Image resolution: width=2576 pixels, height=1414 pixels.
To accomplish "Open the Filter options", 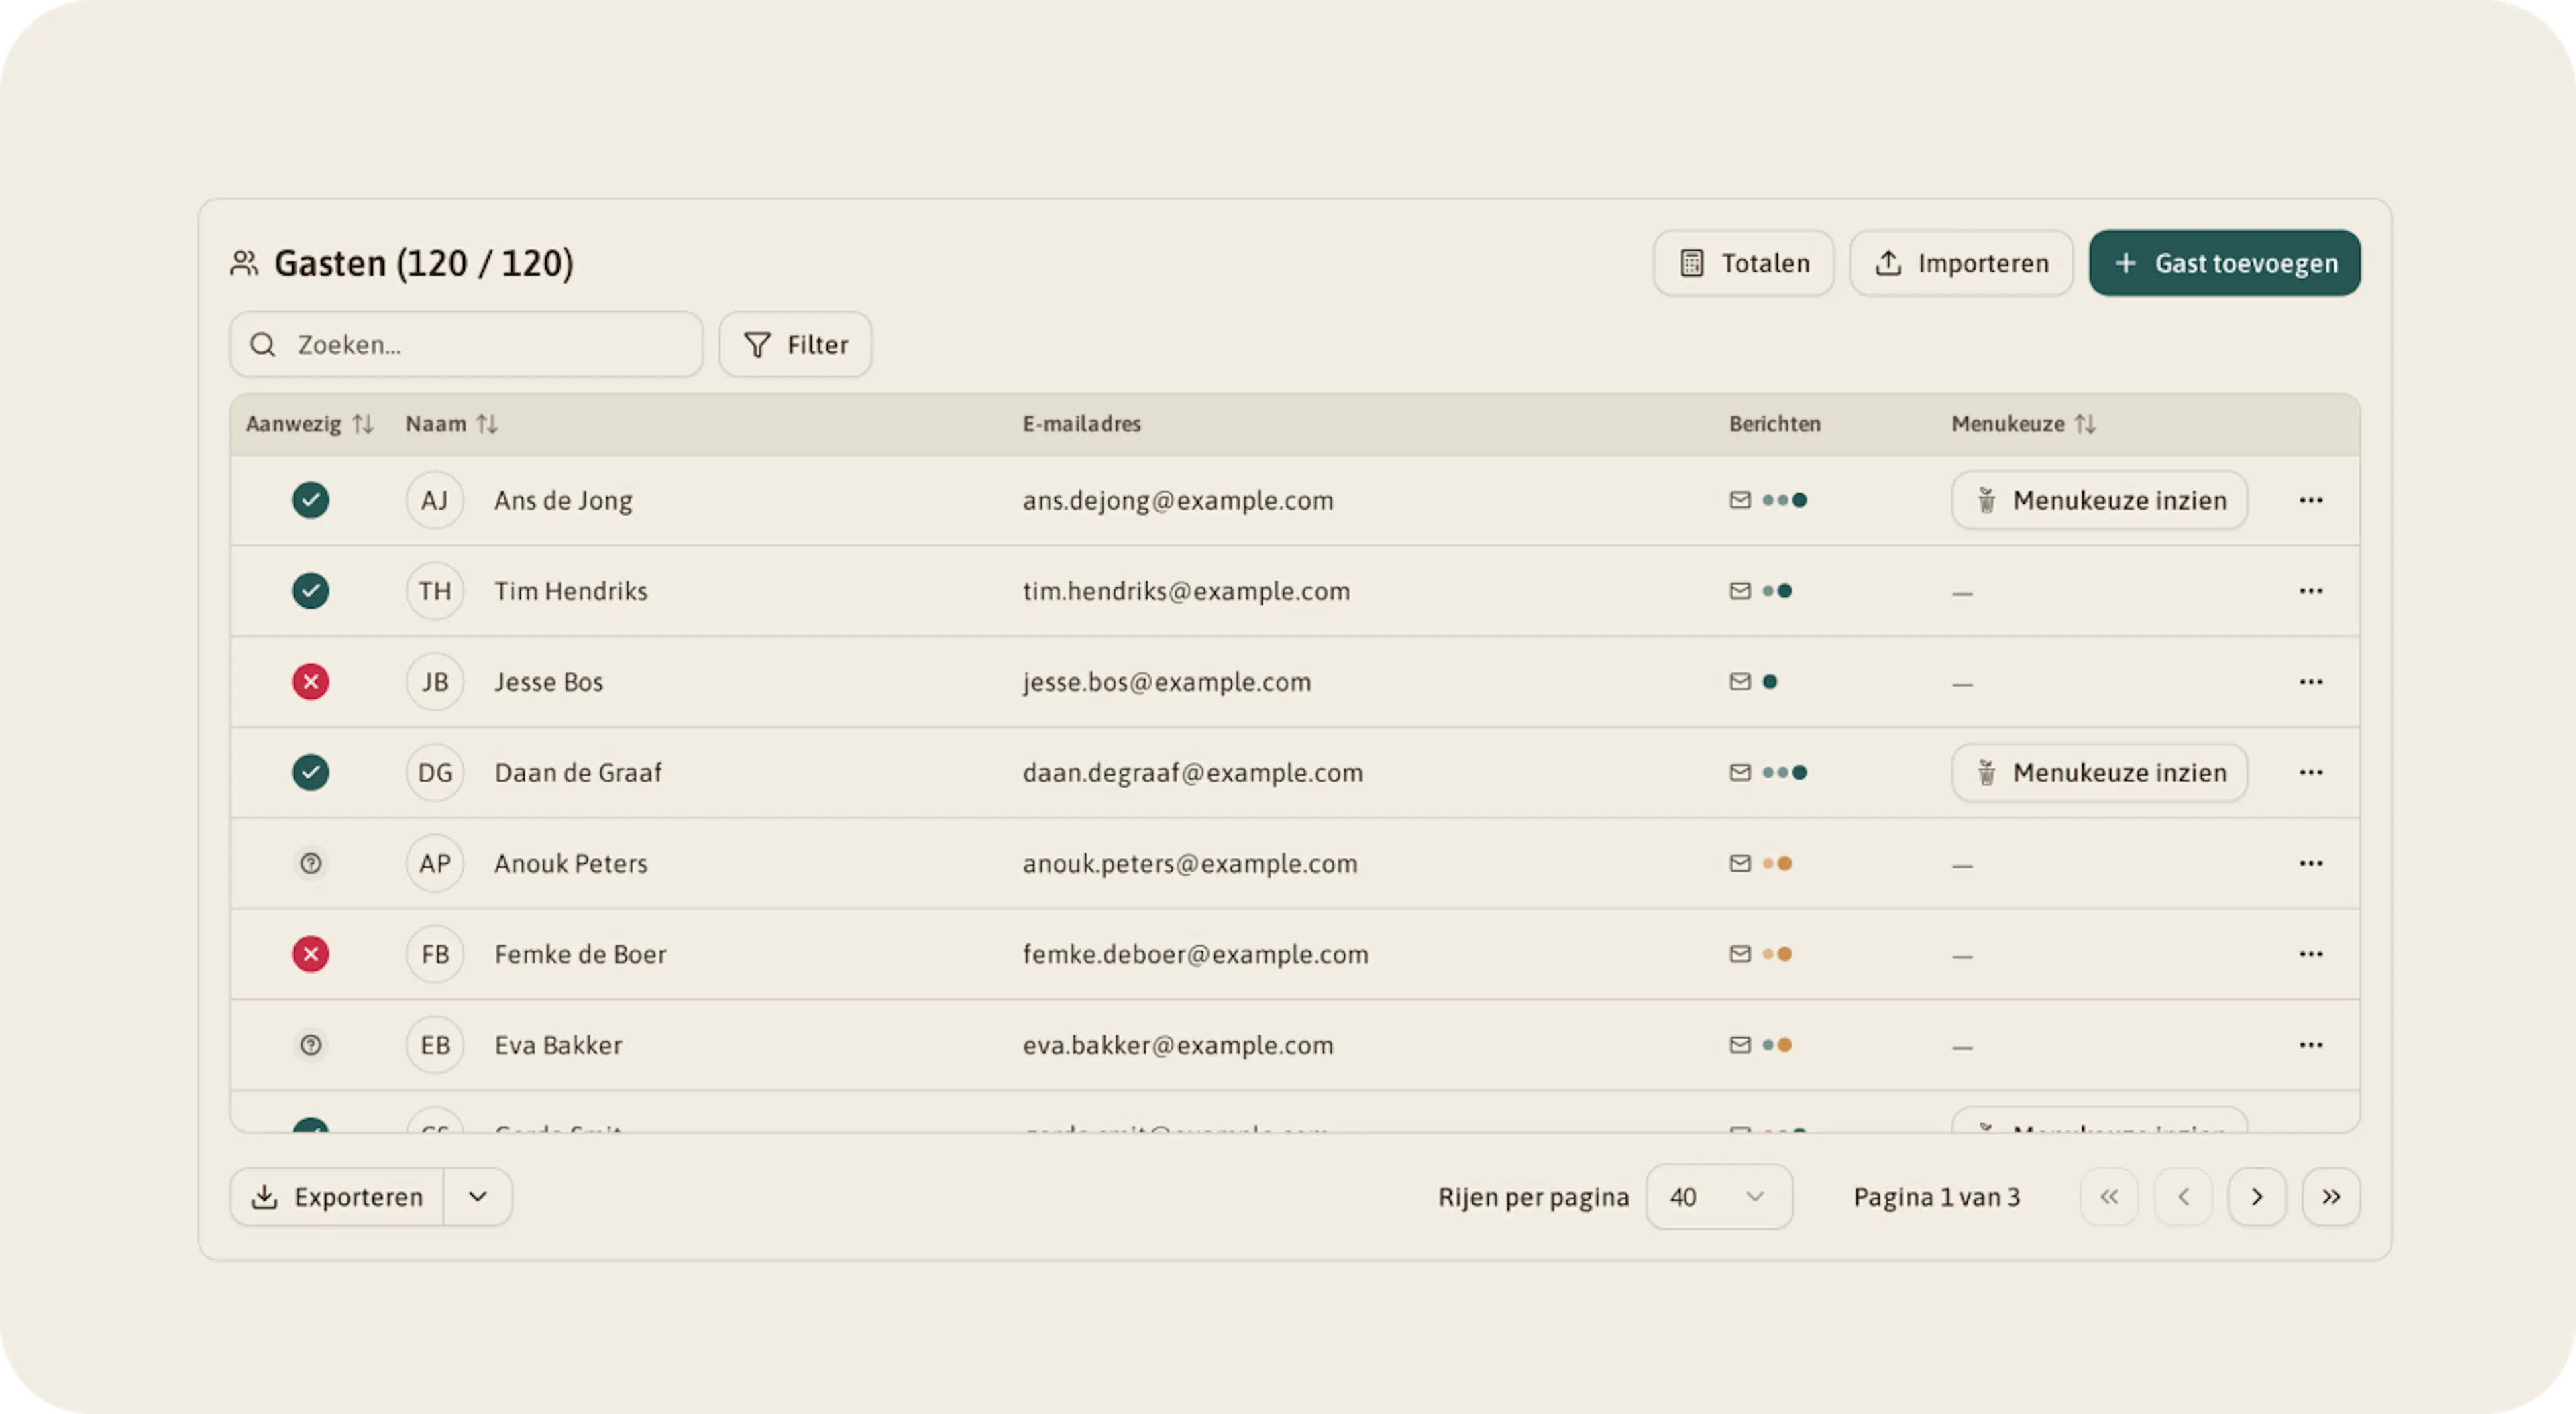I will pyautogui.click(x=795, y=345).
